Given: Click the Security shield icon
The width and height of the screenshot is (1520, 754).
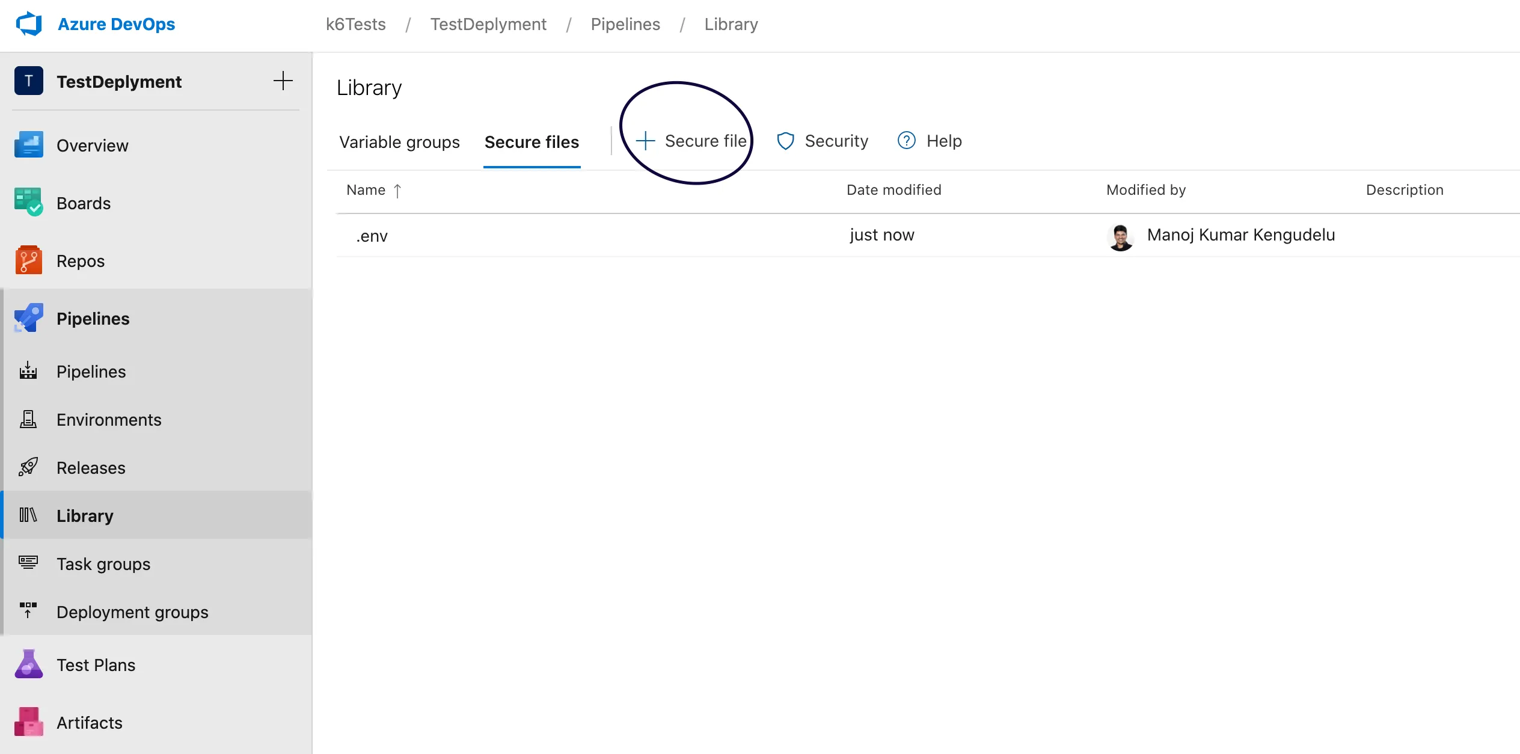Looking at the screenshot, I should coord(786,141).
